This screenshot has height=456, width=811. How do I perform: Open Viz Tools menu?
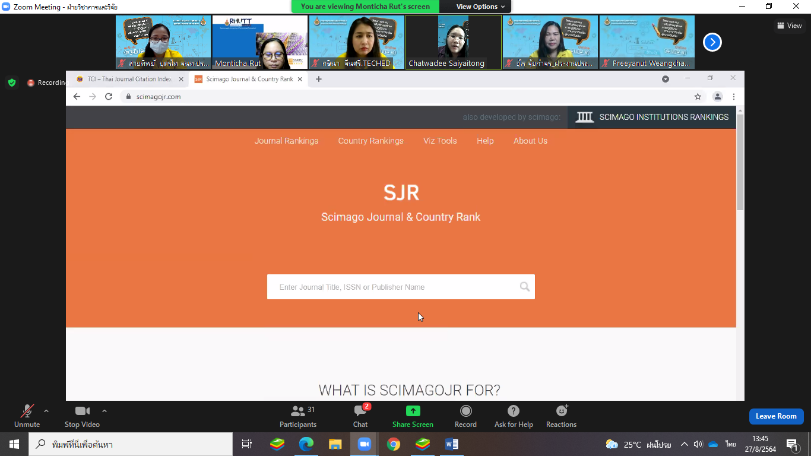(x=440, y=141)
